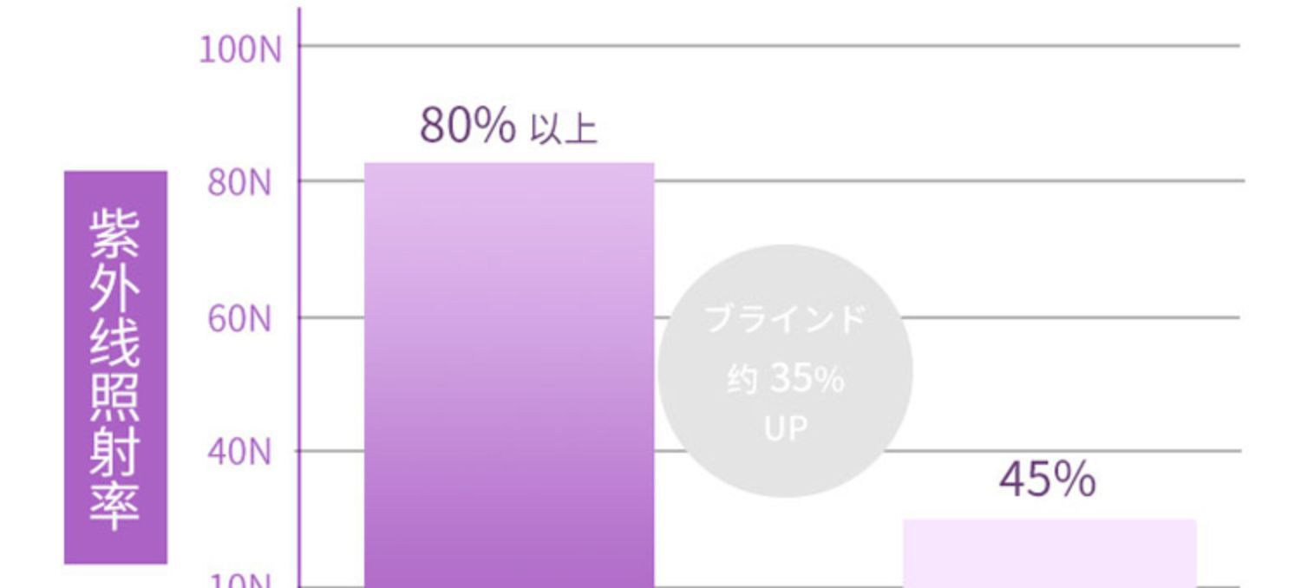Click the purple 紫外线照射率 vertical label
Image resolution: width=1301 pixels, height=588 pixels.
click(x=115, y=367)
